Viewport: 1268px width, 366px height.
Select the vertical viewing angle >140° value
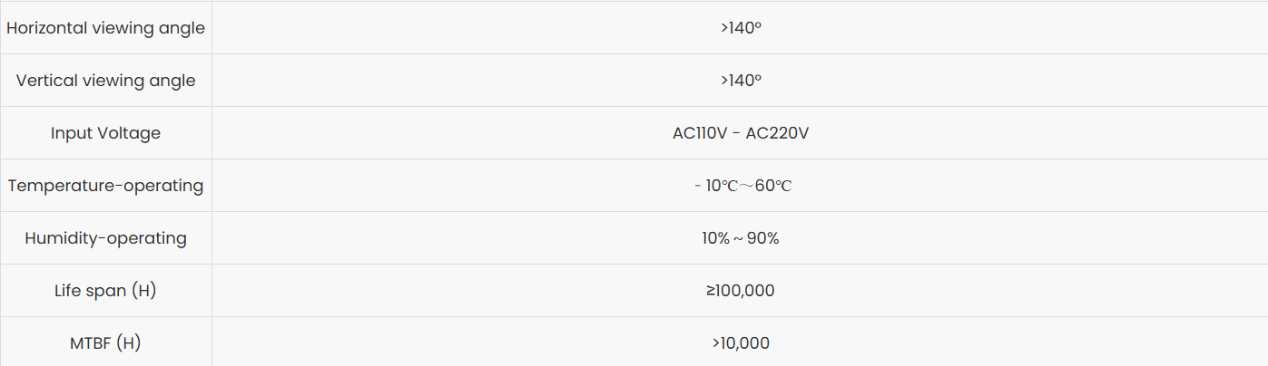pos(741,81)
